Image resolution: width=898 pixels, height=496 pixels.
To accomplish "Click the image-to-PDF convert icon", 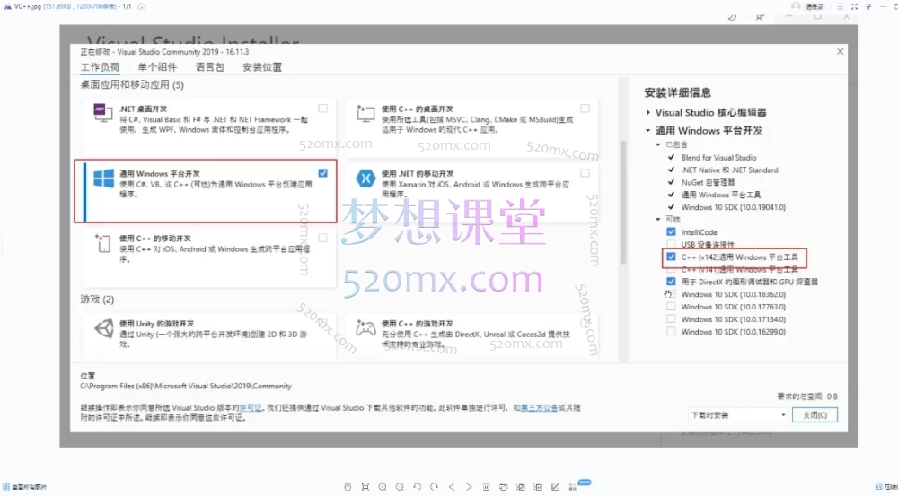I will 521,487.
